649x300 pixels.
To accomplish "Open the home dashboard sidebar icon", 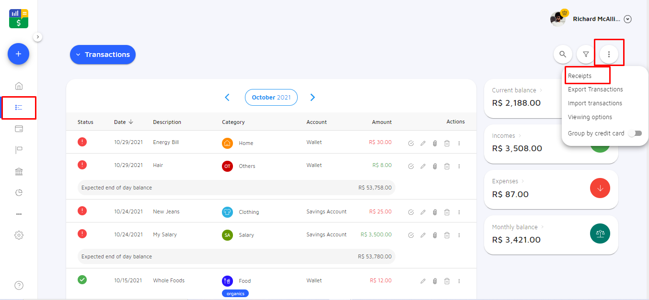I will click(x=19, y=86).
